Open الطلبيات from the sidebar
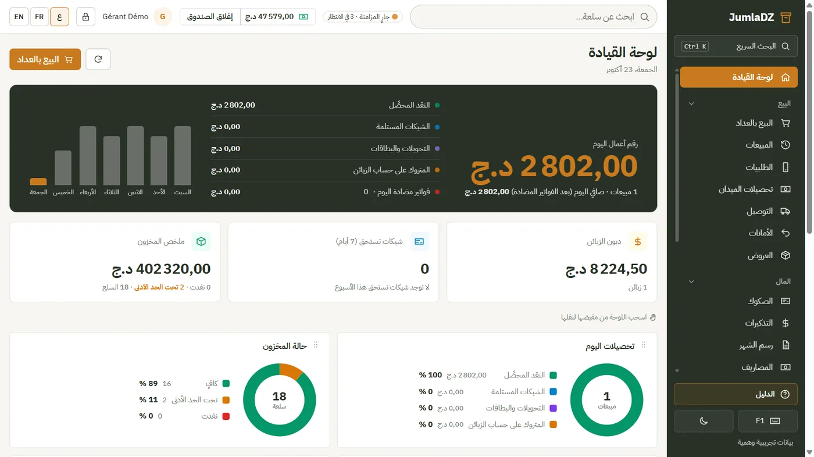Image resolution: width=814 pixels, height=457 pixels. [738, 167]
